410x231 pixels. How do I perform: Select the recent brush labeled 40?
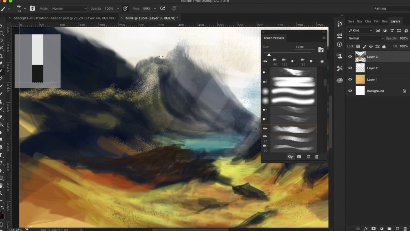click(x=275, y=61)
